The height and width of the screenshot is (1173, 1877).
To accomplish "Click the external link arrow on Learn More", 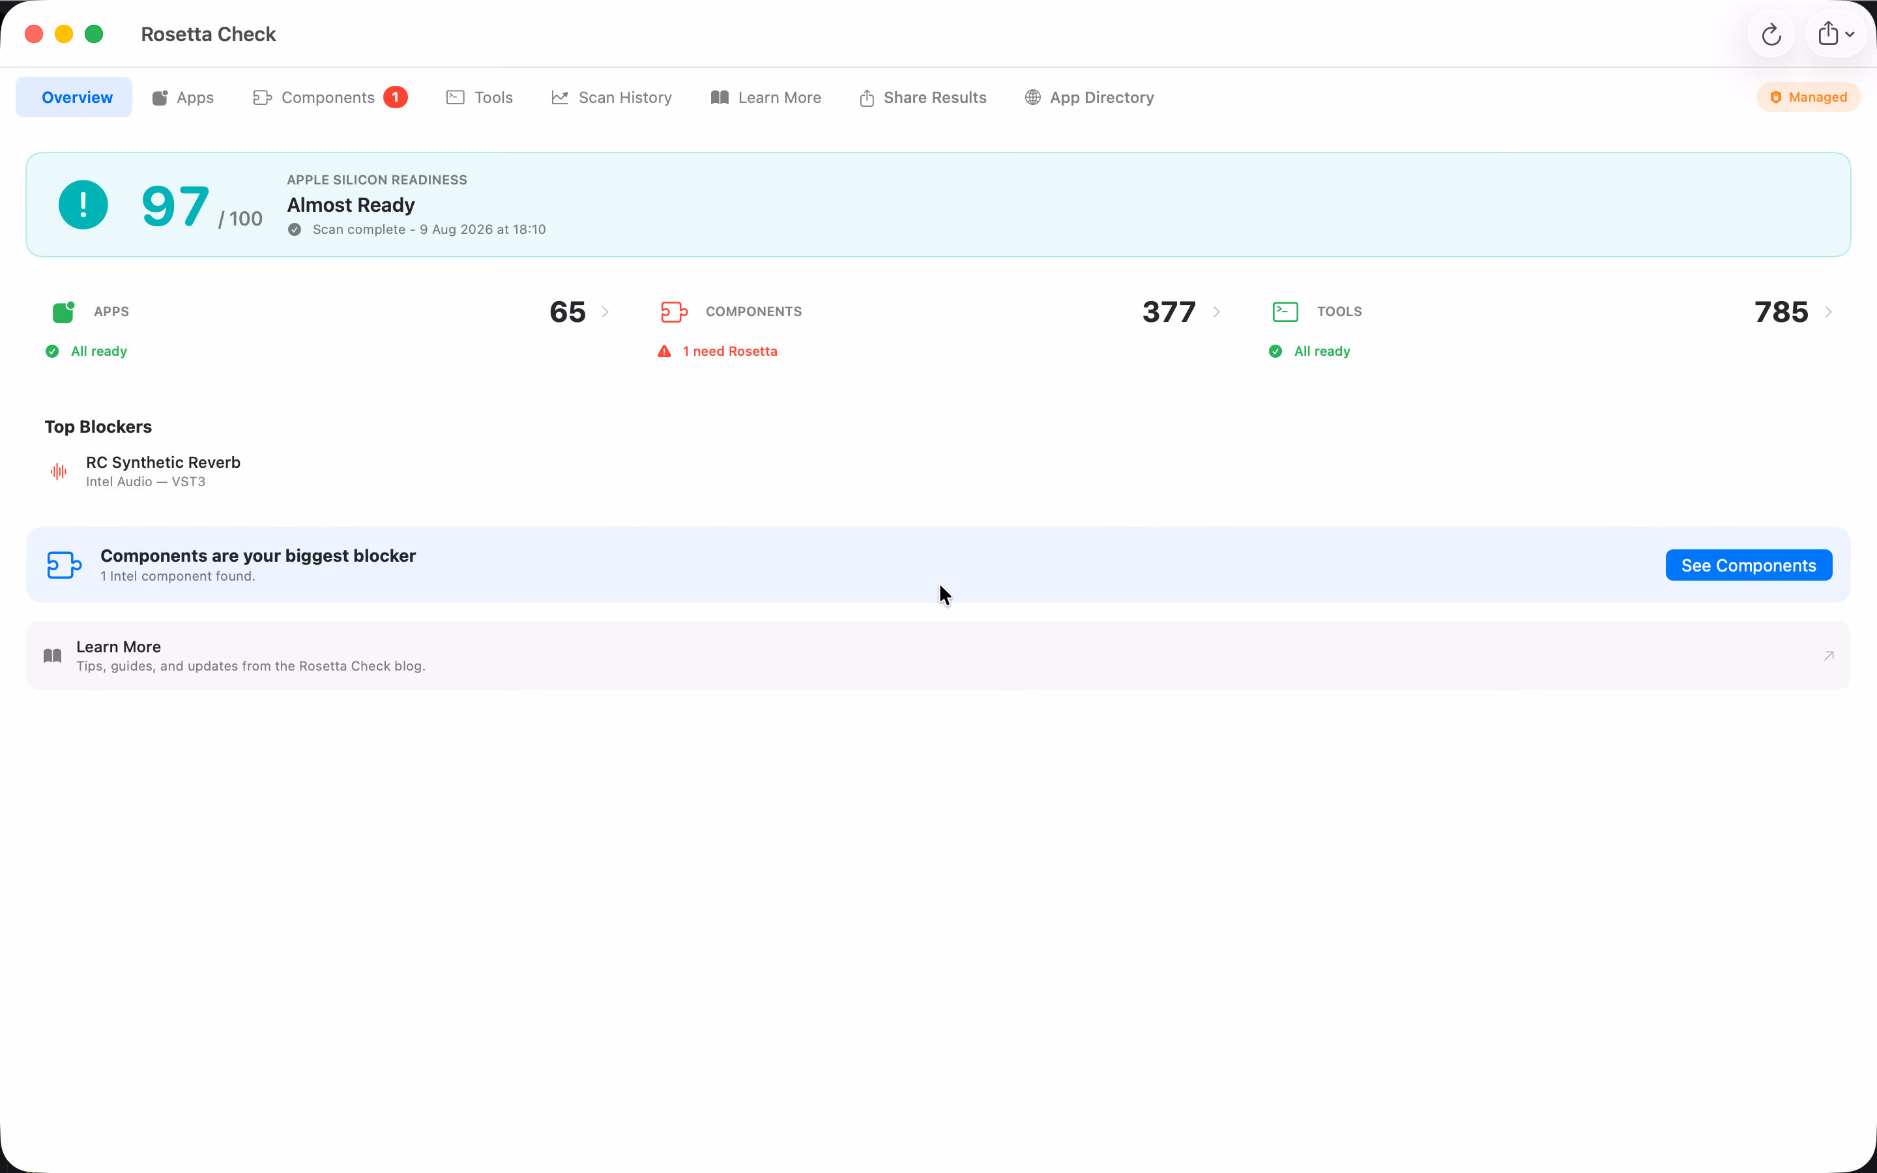I will [x=1829, y=656].
